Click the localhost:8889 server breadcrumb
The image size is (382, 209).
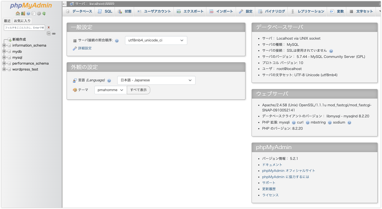(94, 4)
